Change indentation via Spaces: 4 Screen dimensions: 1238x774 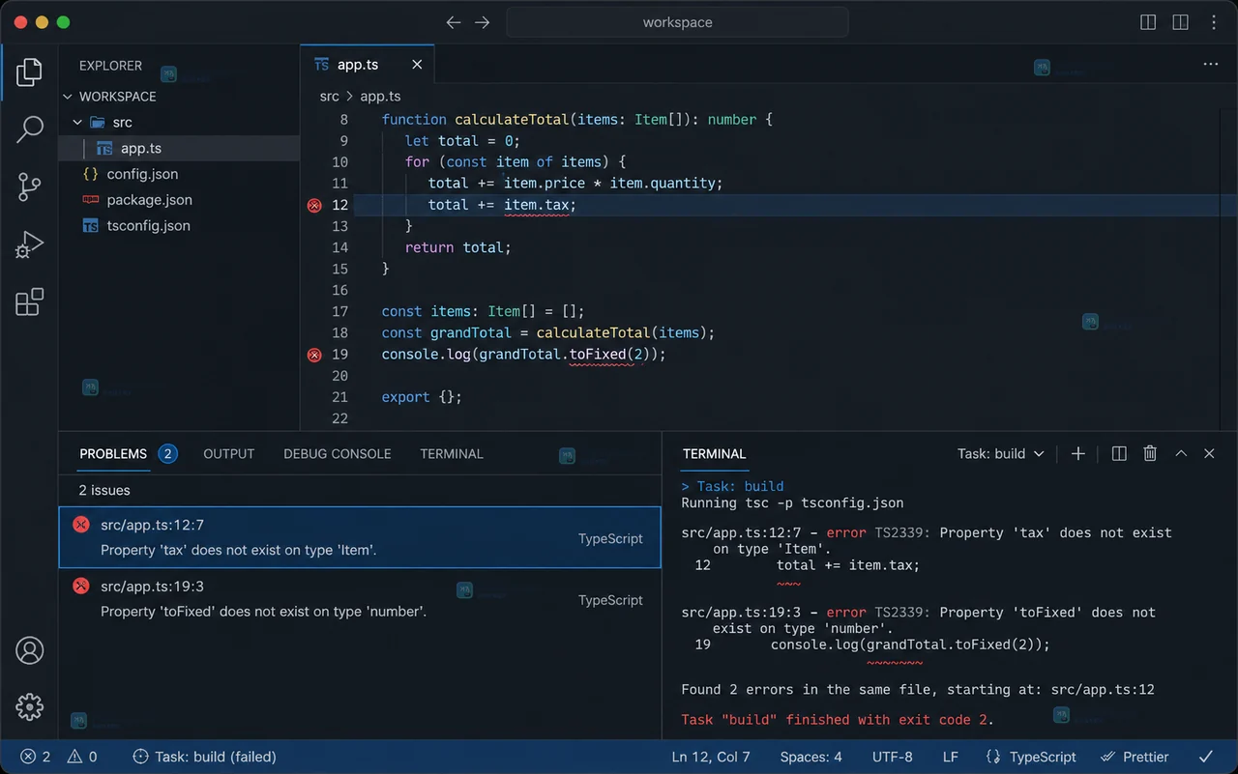pyautogui.click(x=811, y=758)
